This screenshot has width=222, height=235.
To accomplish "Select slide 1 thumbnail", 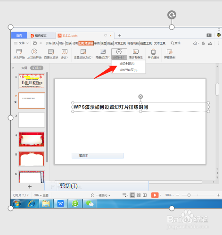I will pyautogui.click(x=32, y=81).
